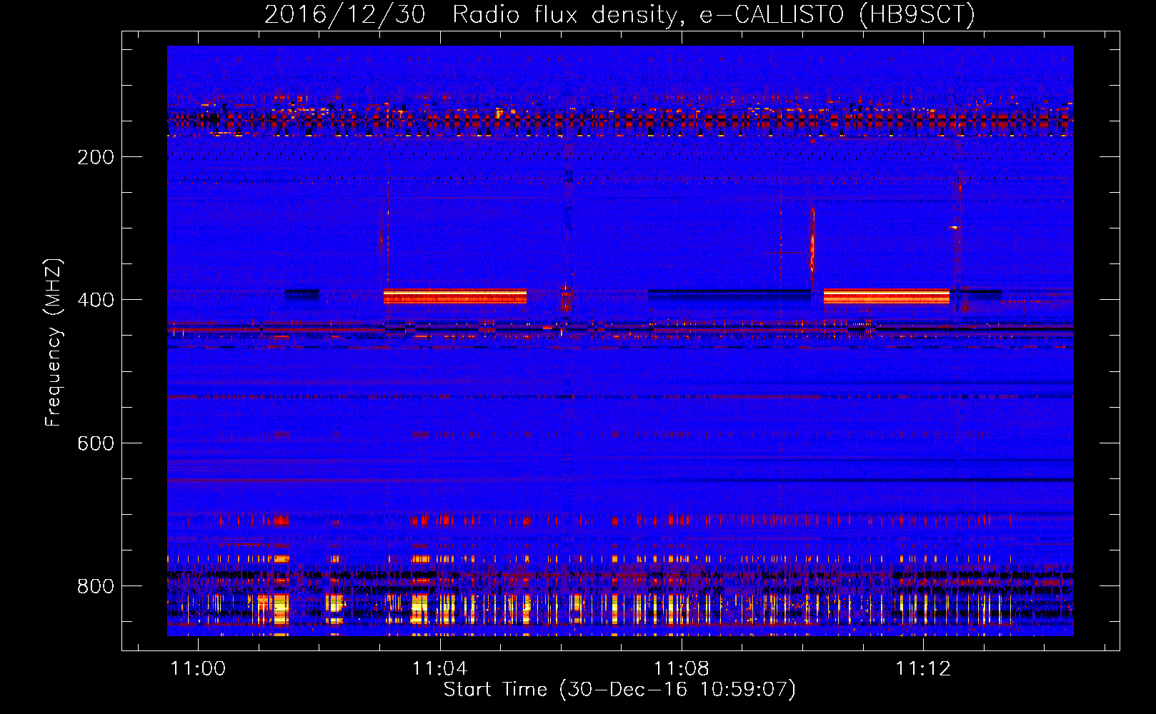1156x714 pixels.
Task: Click the 200 frequency tick label
Action: [96, 157]
